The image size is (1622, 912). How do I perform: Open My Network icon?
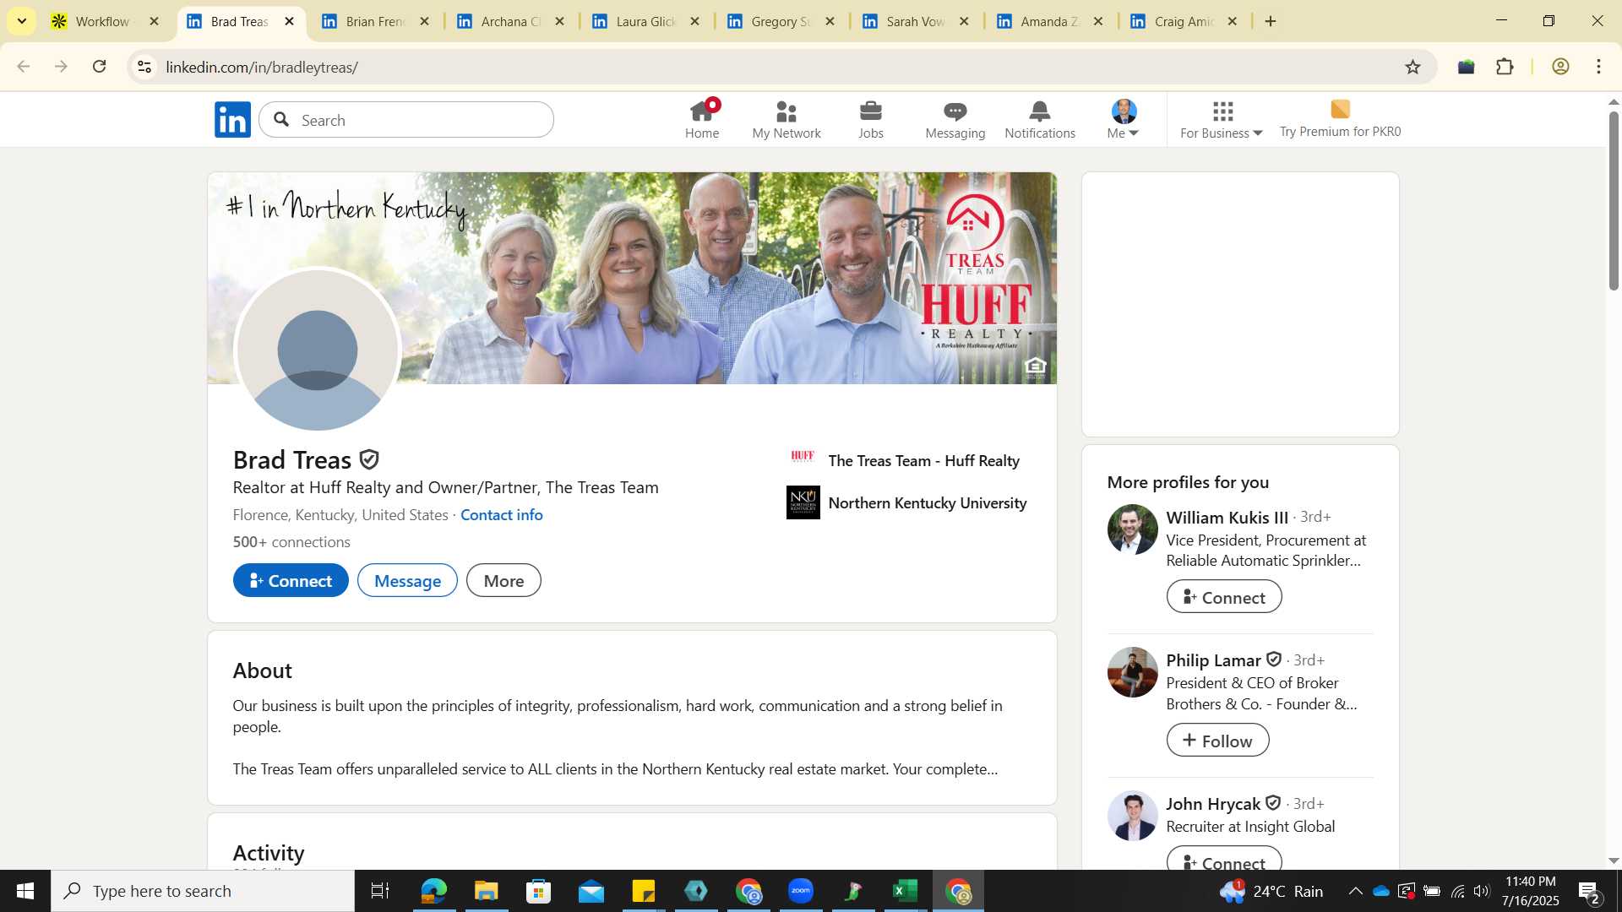tap(787, 119)
